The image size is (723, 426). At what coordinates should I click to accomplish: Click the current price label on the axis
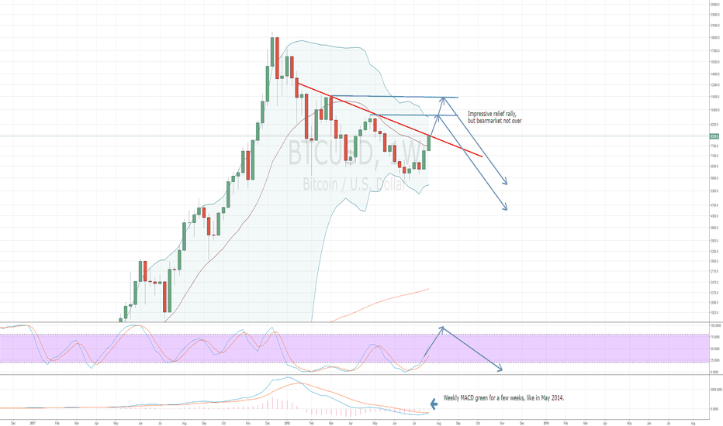(x=714, y=136)
